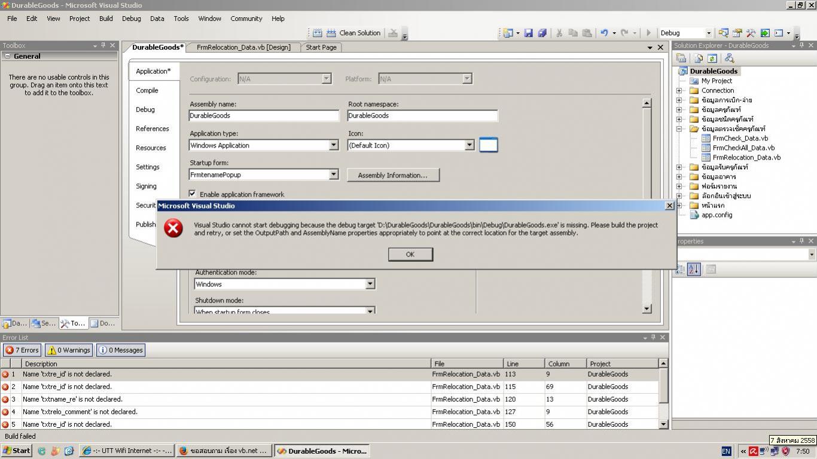The height and width of the screenshot is (459, 817).
Task: Open the UTT Wifi Internet taskbar window
Action: click(x=127, y=451)
